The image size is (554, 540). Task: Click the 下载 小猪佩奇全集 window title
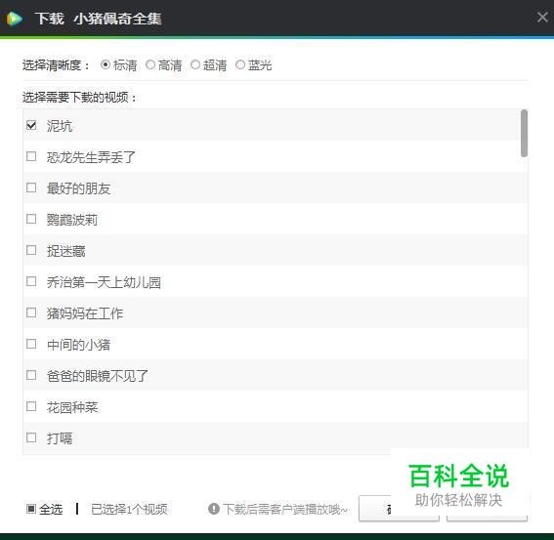99,19
